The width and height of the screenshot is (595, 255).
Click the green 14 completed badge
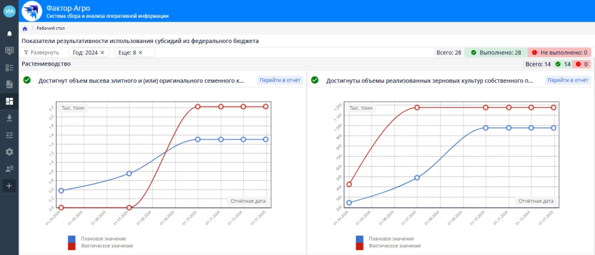coord(563,65)
